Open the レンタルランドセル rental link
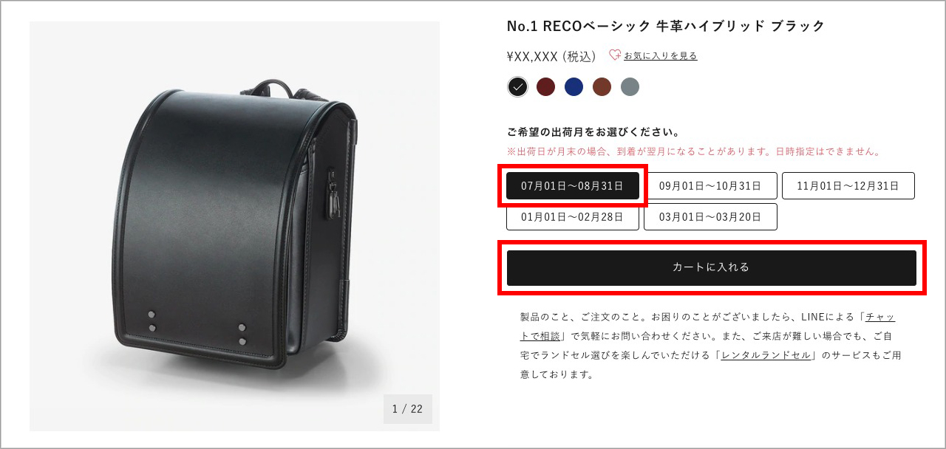 point(766,355)
